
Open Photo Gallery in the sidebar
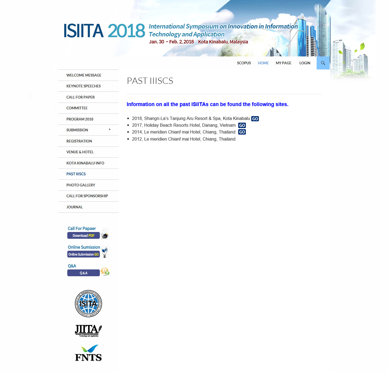(88, 185)
